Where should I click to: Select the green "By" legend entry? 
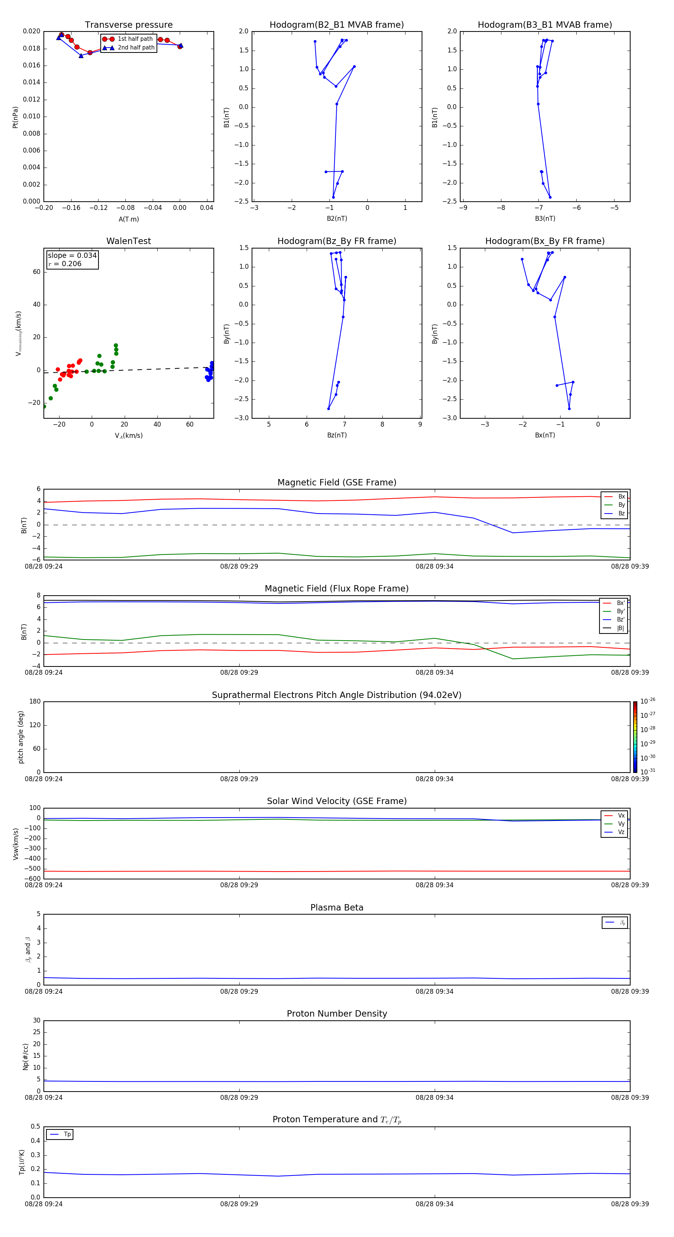point(614,505)
